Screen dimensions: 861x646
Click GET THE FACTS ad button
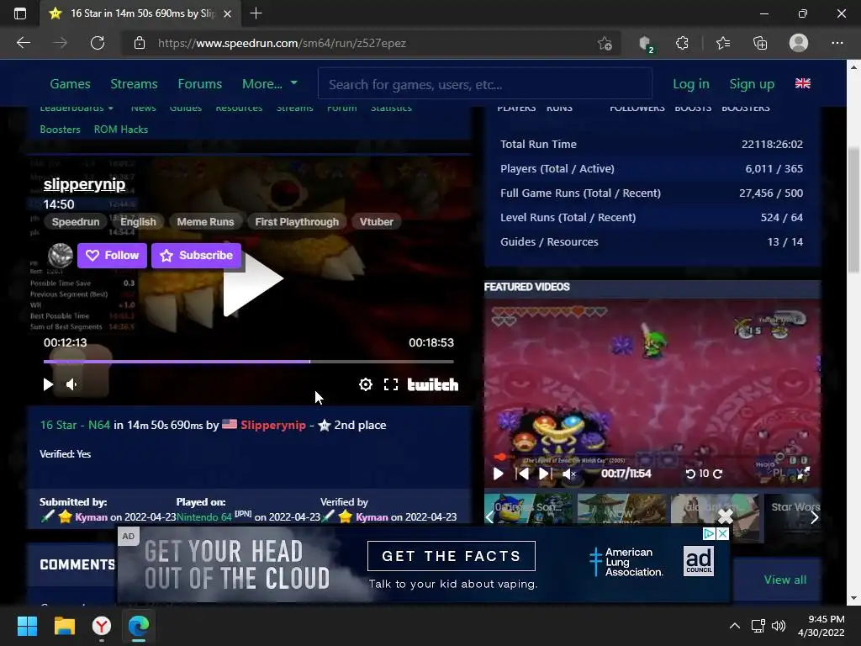452,556
